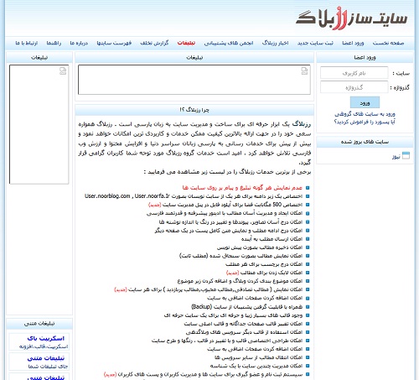419x380 pixels.
Task: Click line mentioning User.noorblog.com
Action: [x=194, y=196]
